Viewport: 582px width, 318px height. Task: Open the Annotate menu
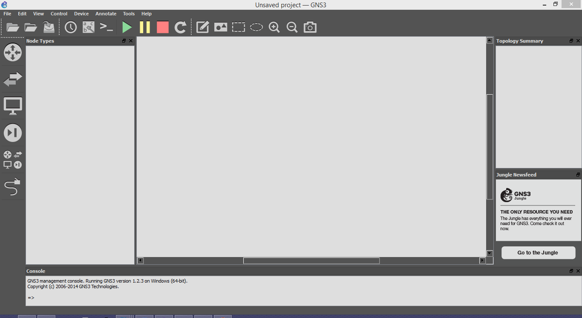click(x=106, y=14)
